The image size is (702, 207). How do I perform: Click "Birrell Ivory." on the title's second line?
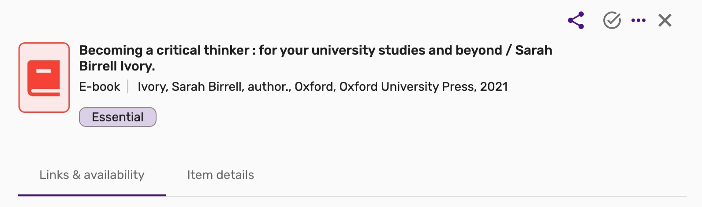[117, 66]
